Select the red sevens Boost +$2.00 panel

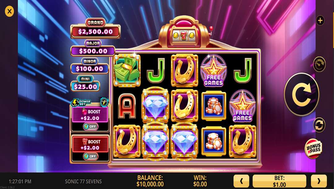coord(90,145)
